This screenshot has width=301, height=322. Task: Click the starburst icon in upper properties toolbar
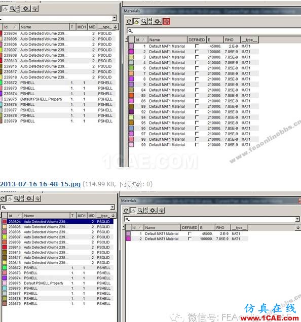[x=35, y=9]
